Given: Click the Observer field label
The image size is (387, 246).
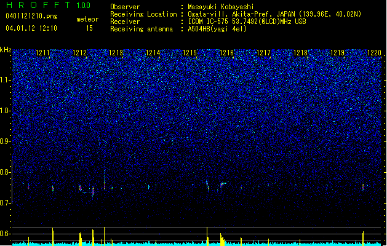Looking at the screenshot, I should click(125, 7).
